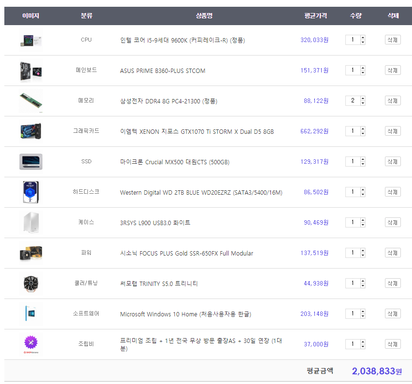The image size is (412, 384).
Task: Delete the 3RSYS L900 case row
Action: (393, 222)
